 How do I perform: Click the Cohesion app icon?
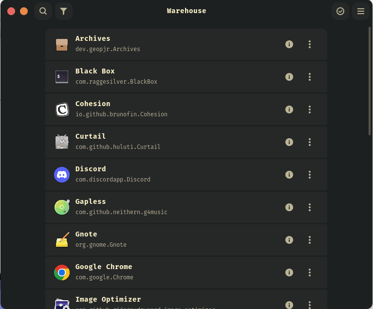[x=62, y=109]
